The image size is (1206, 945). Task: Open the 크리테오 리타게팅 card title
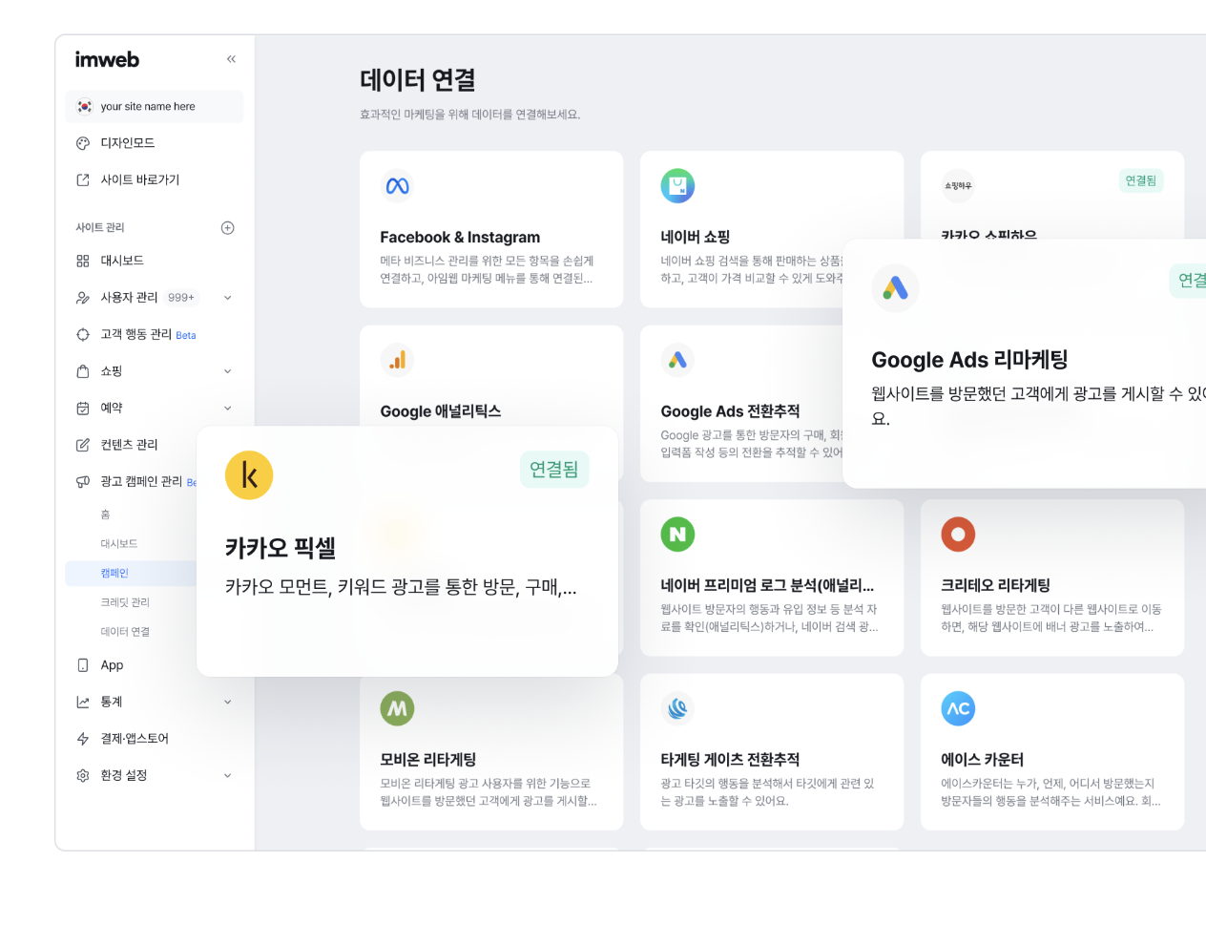coord(995,585)
